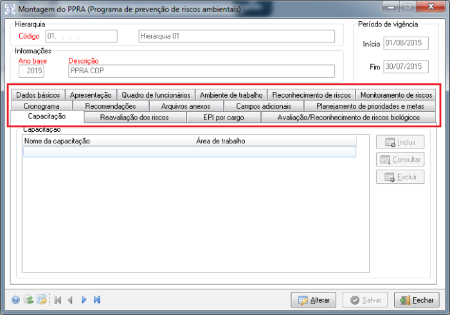The image size is (450, 315).
Task: Open the Arquivos anexos tab
Action: (x=186, y=105)
